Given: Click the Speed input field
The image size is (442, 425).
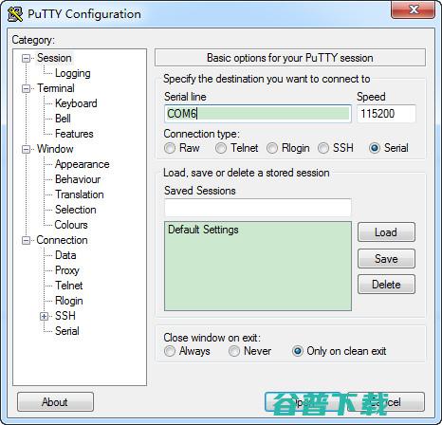Looking at the screenshot, I should click(x=386, y=114).
